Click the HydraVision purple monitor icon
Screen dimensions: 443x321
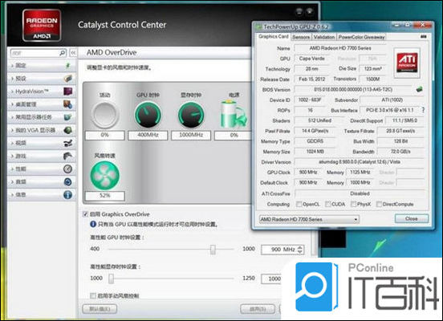click(x=67, y=91)
